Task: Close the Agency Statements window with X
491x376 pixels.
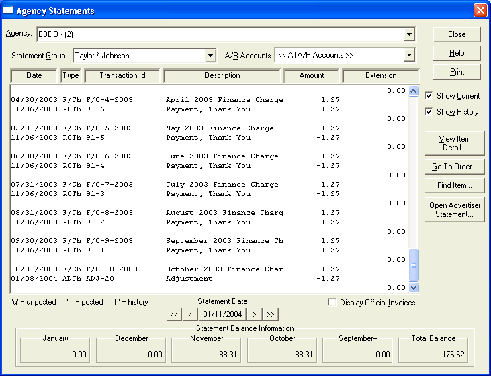Action: [x=480, y=10]
